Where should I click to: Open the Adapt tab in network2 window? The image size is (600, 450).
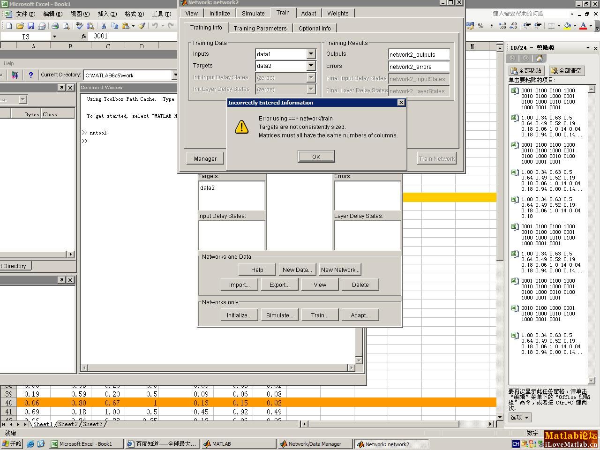pyautogui.click(x=308, y=13)
